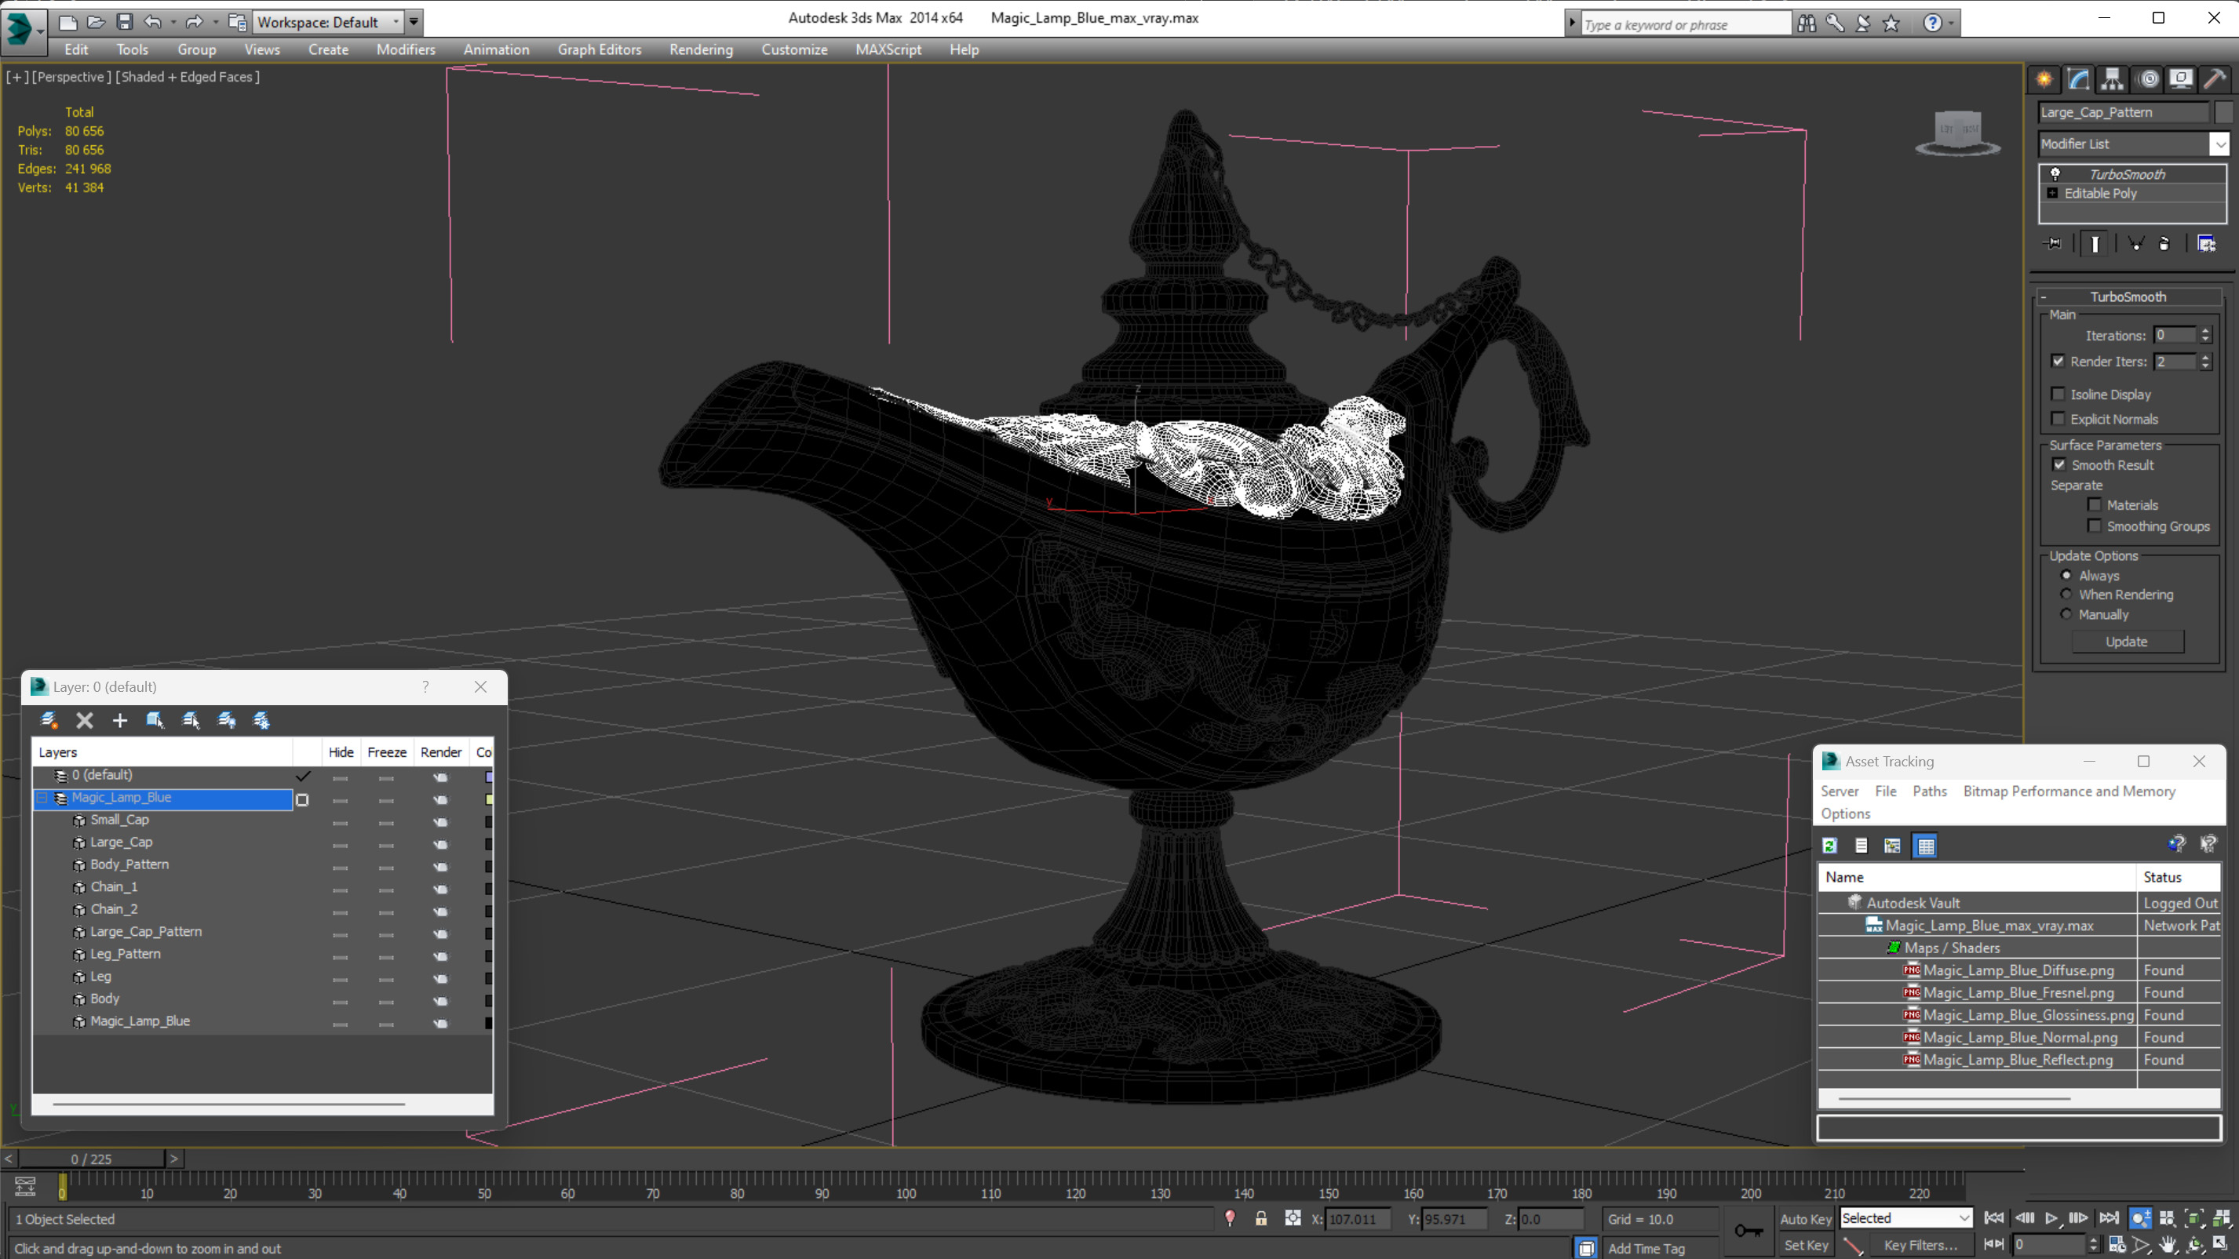The width and height of the screenshot is (2239, 1259).
Task: Click the help question mark icon in title bar
Action: pos(1932,23)
